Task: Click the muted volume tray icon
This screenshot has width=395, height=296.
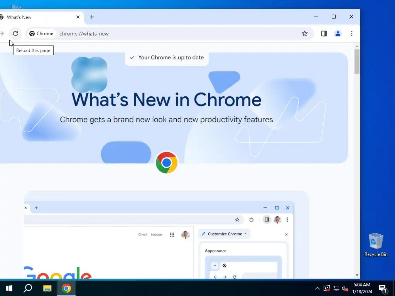Action: (345, 288)
